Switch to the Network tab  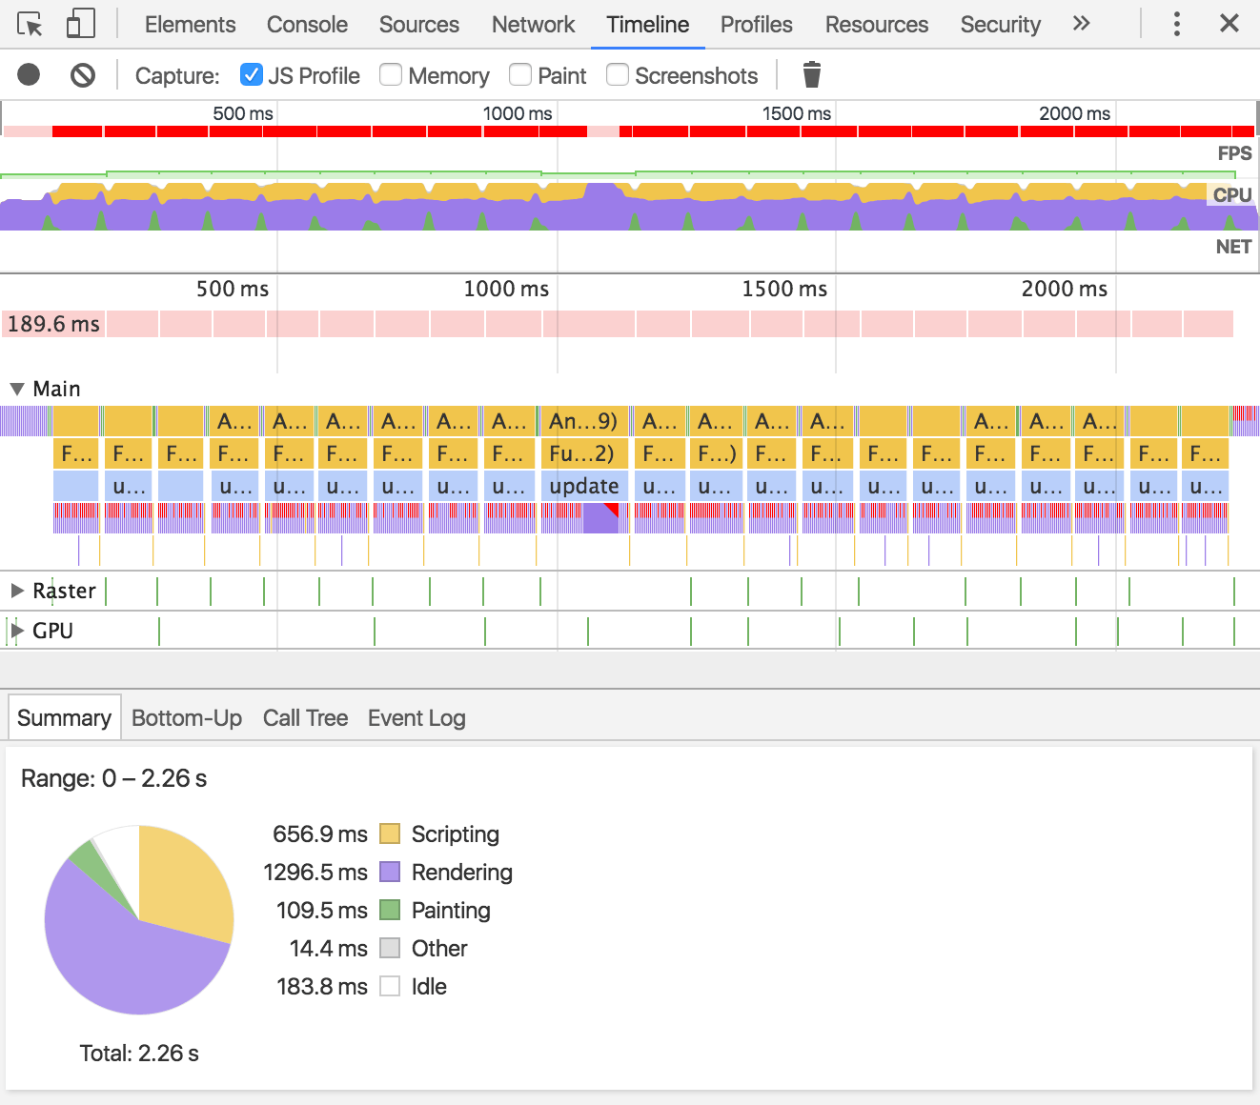[533, 24]
